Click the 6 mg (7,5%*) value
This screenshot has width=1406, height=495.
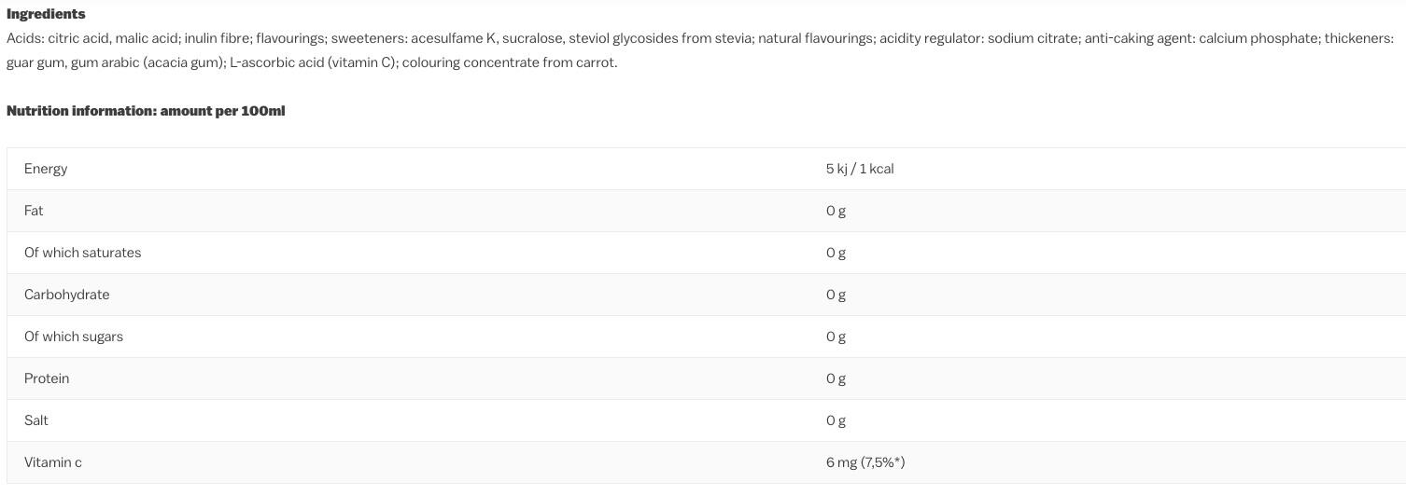click(x=865, y=462)
